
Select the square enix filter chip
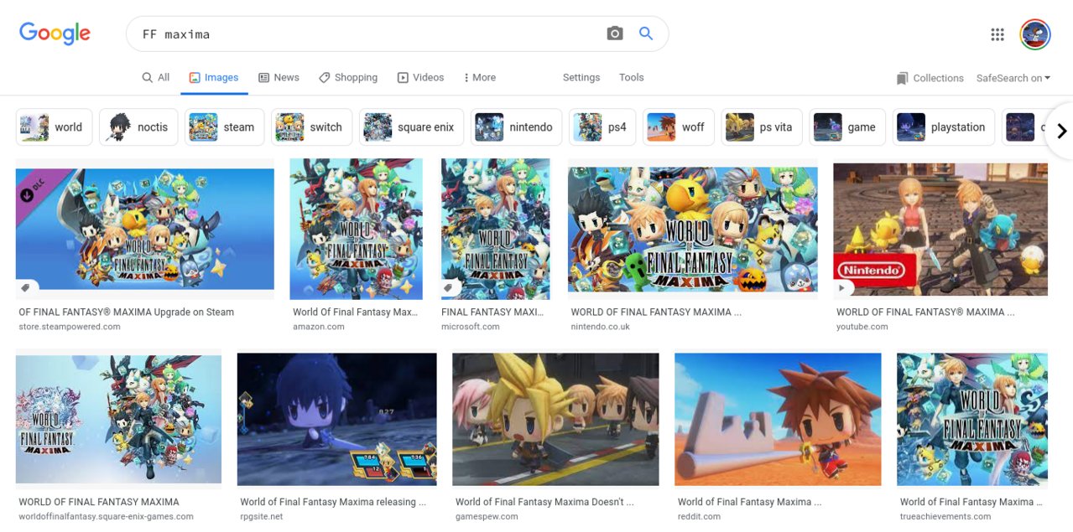(411, 127)
